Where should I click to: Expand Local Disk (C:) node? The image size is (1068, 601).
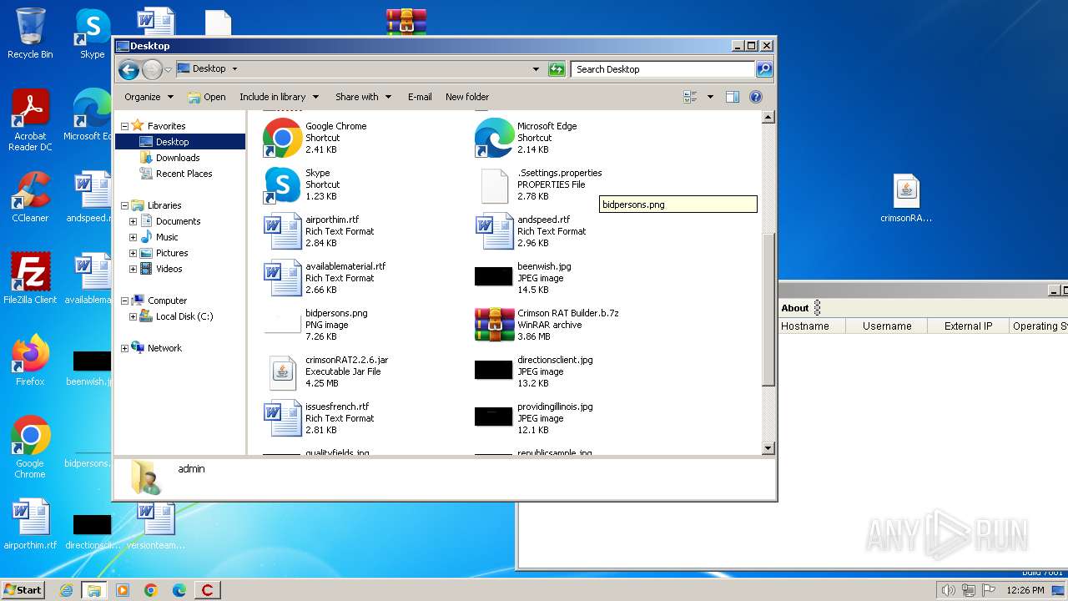point(133,316)
